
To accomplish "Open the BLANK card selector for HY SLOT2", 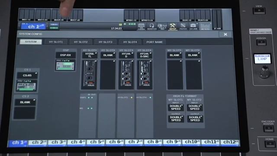I will coord(108,55).
